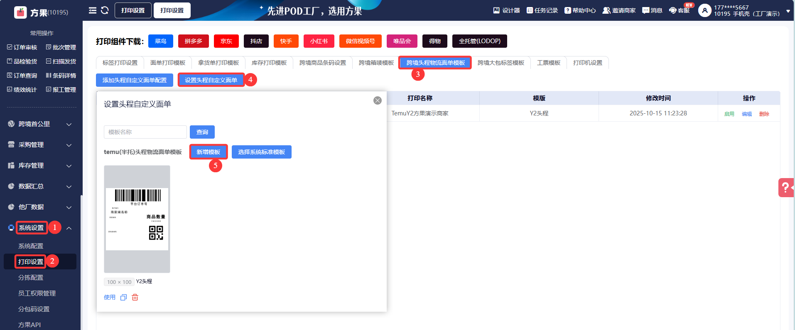The image size is (795, 330).
Task: Open 绩效统计 quick action
Action: [22, 90]
